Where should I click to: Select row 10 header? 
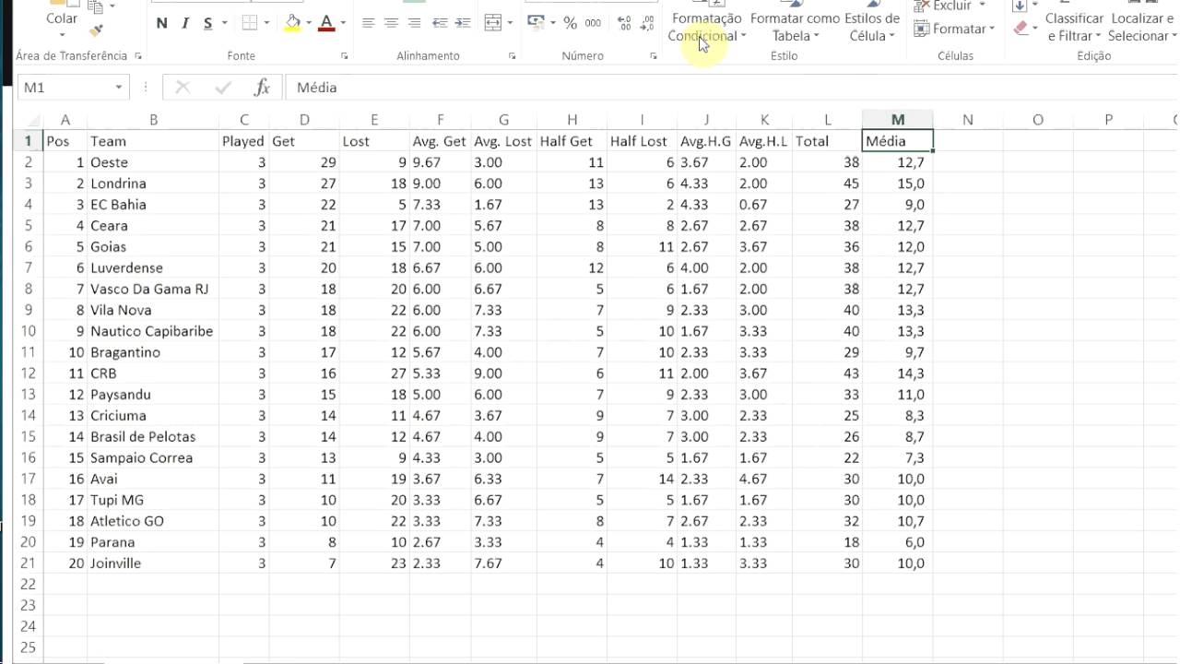tap(29, 331)
